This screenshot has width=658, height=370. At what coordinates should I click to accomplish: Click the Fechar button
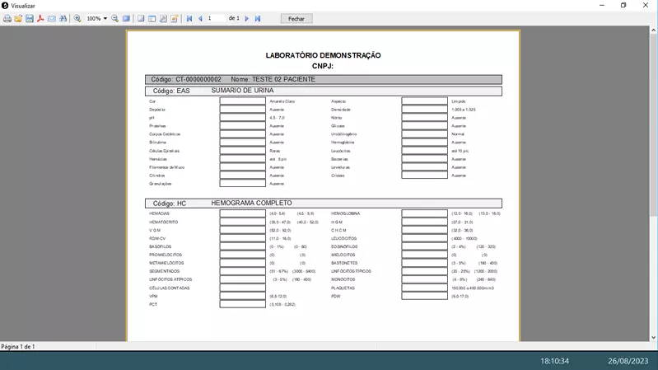pyautogui.click(x=296, y=18)
